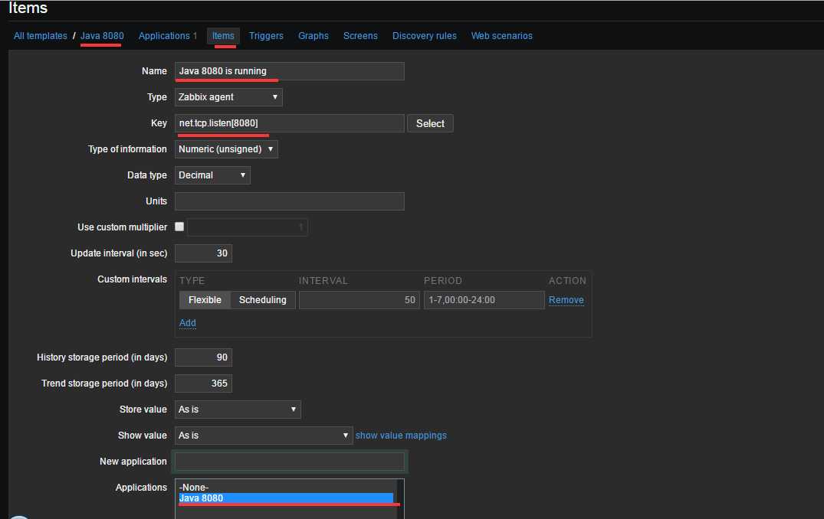Open show value mappings link
The image size is (824, 519).
point(401,435)
